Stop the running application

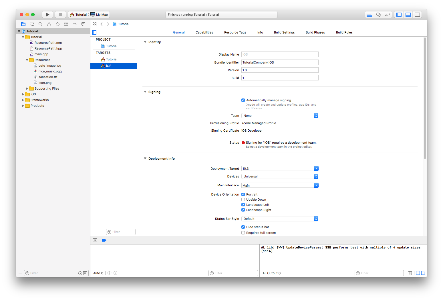pos(60,14)
